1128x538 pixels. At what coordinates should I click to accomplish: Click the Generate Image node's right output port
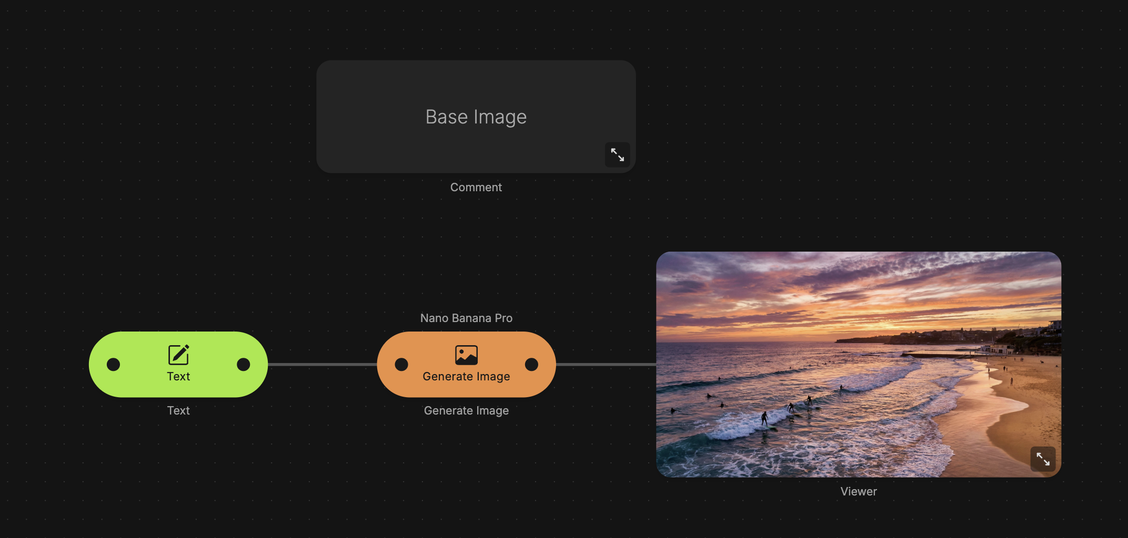point(531,365)
